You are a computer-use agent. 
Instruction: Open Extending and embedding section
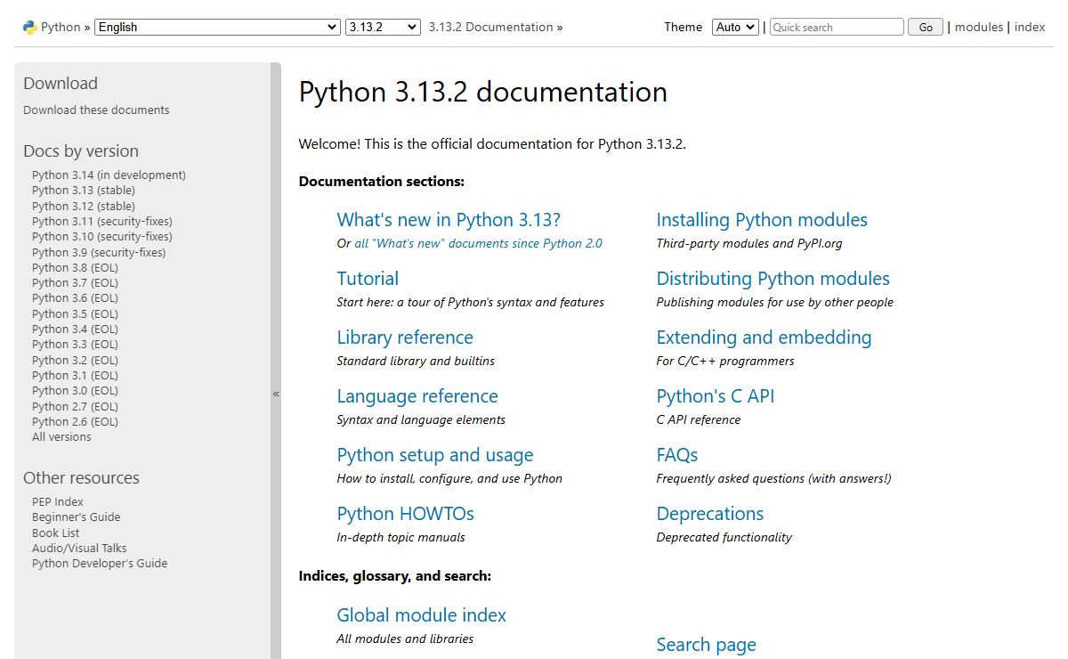pyautogui.click(x=764, y=338)
